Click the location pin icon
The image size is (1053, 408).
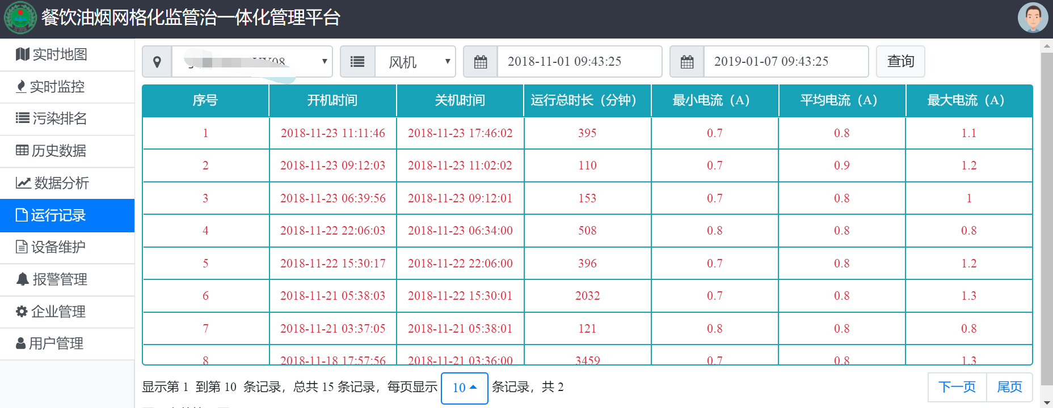[x=157, y=62]
